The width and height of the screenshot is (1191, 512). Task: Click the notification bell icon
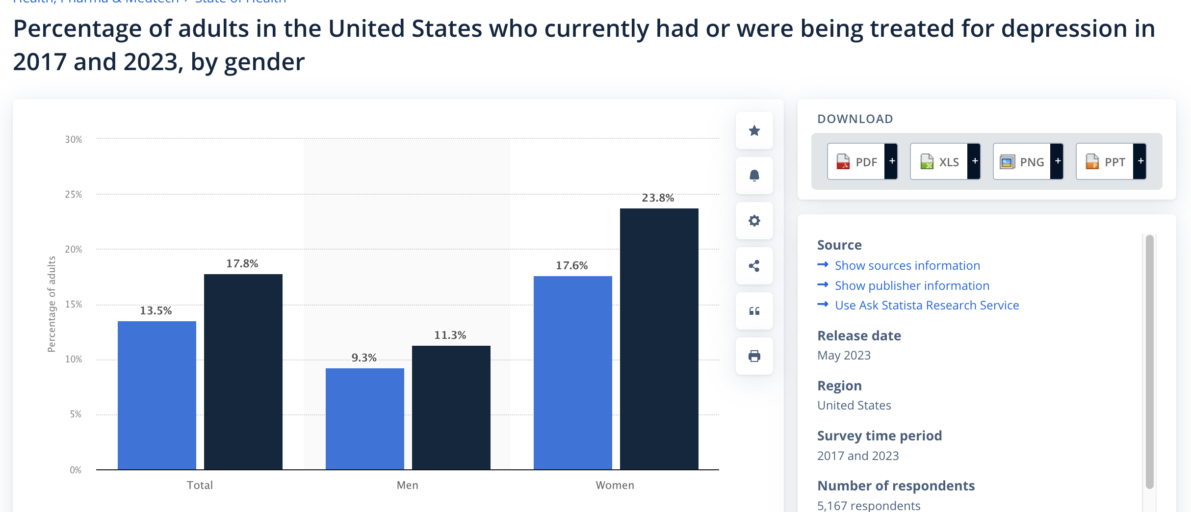(754, 176)
